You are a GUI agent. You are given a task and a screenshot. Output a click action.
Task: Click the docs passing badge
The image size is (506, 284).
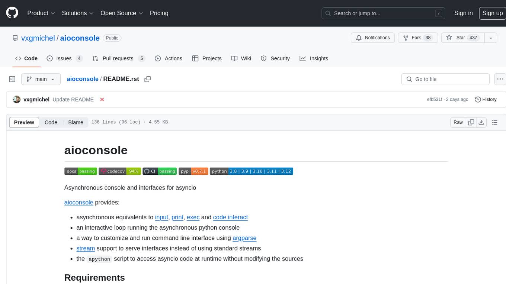tap(81, 171)
